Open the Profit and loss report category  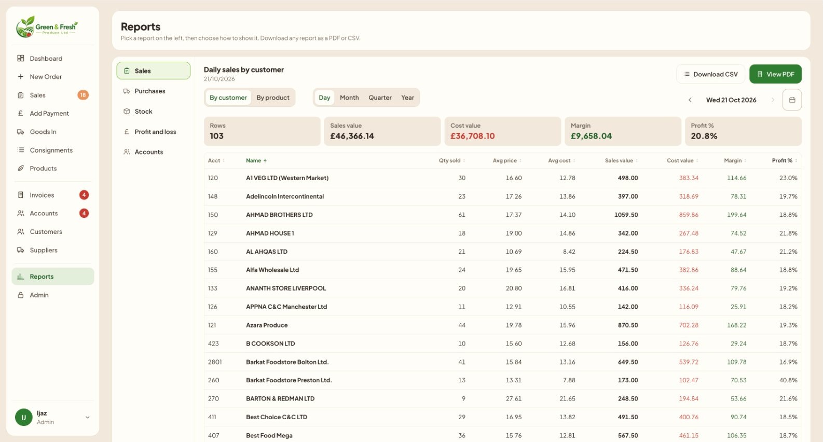154,132
